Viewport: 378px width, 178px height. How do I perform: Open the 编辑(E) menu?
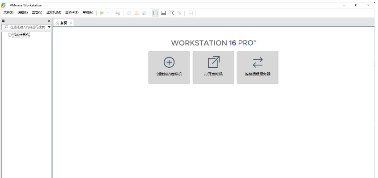23,12
